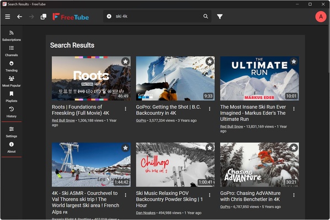Open options menu for Roots video
The height and width of the screenshot is (220, 330).
[125, 109]
